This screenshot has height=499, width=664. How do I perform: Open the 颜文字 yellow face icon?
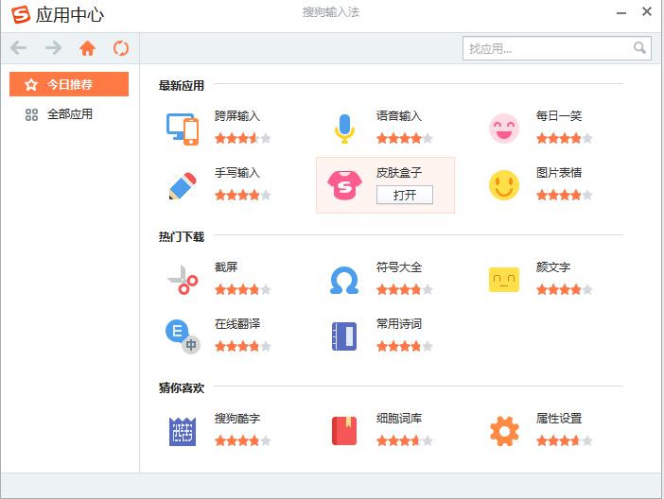[504, 280]
